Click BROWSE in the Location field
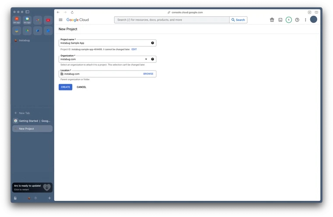Image resolution: width=333 pixels, height=217 pixels. point(148,74)
